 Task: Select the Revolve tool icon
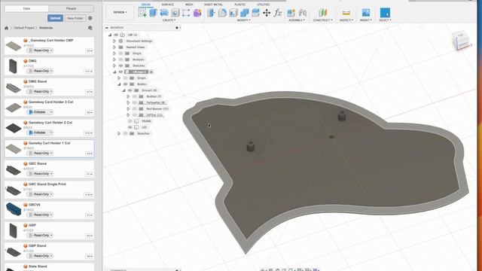coord(164,13)
